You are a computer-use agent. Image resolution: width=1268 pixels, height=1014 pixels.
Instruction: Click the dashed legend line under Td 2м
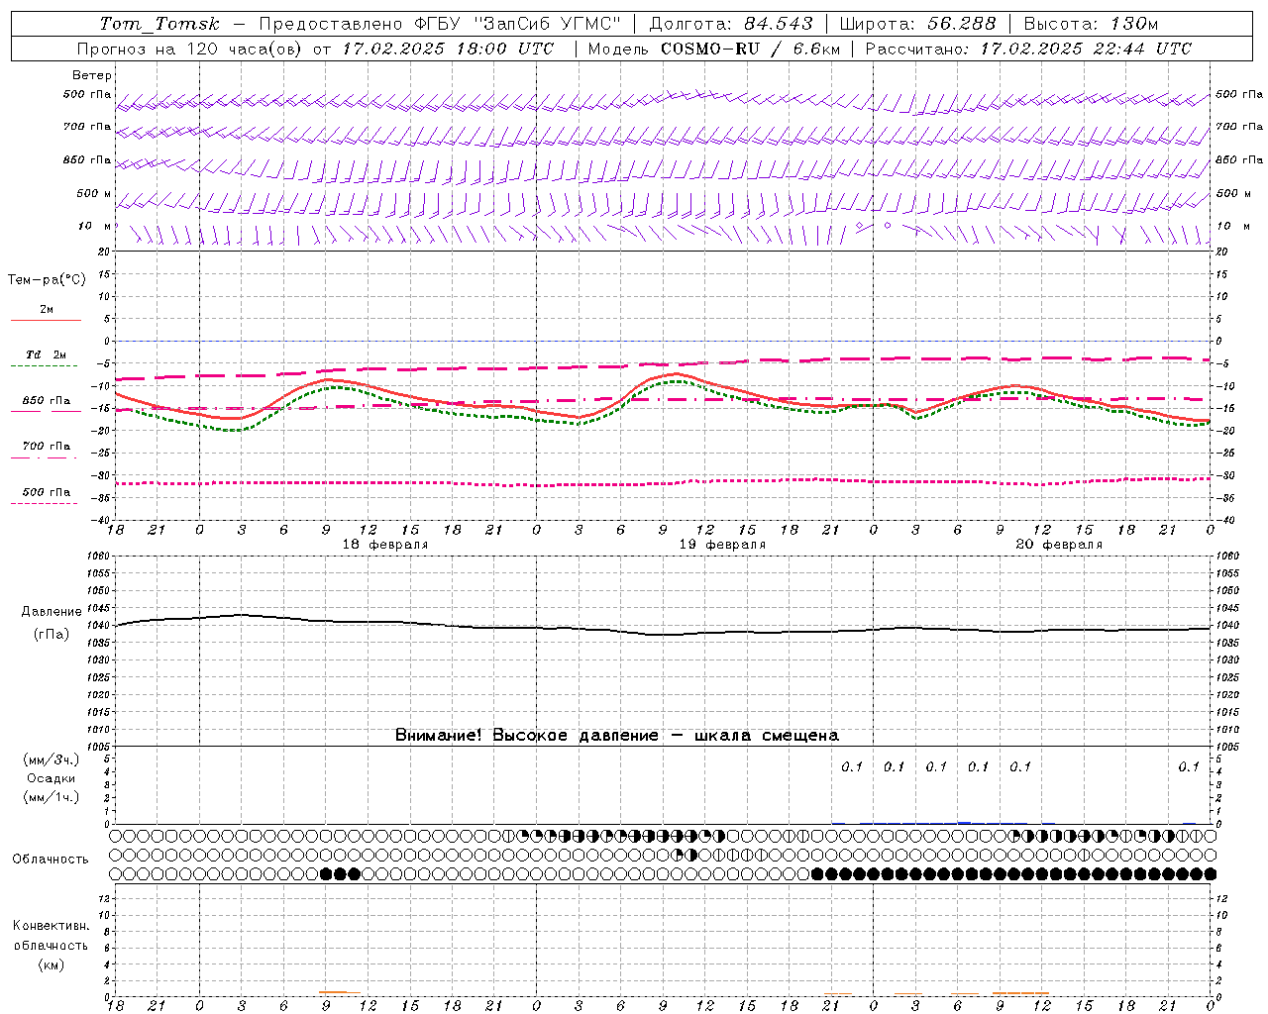coord(46,366)
